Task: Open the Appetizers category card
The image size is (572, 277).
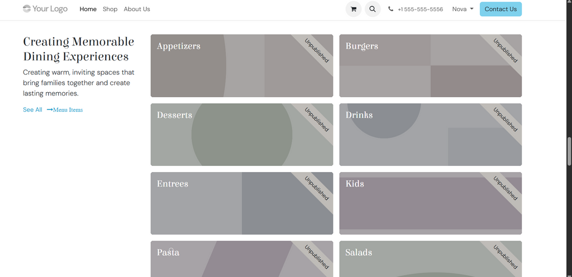Action: [242, 66]
